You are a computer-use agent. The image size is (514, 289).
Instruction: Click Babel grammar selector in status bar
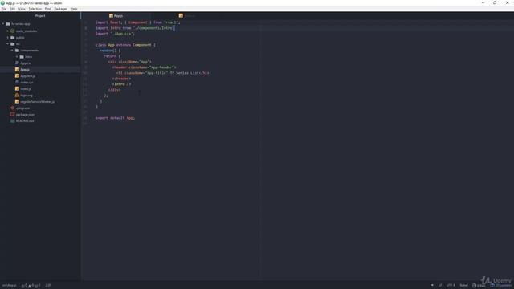coord(464,286)
